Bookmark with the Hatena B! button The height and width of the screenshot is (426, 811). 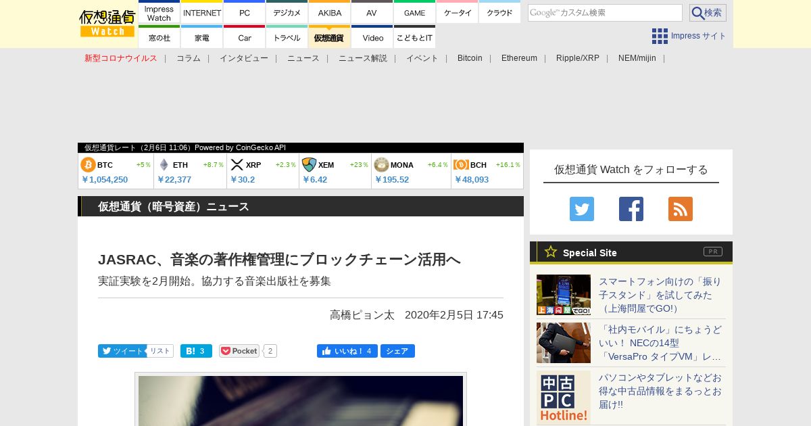click(x=196, y=351)
